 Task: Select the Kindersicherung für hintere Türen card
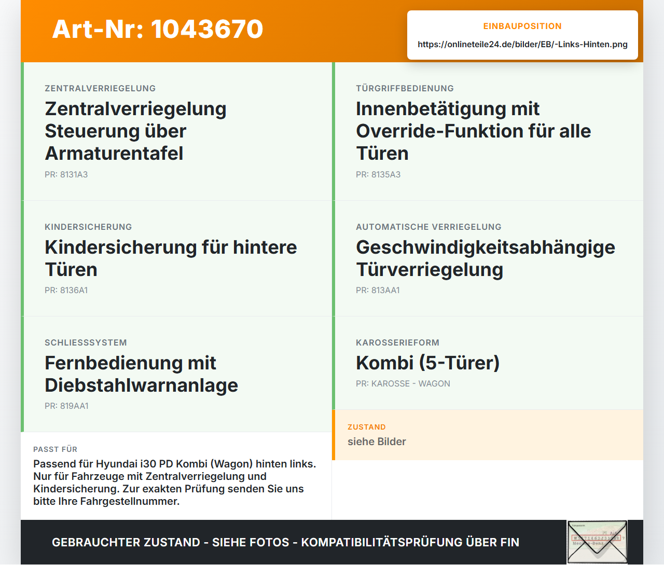[x=176, y=258]
